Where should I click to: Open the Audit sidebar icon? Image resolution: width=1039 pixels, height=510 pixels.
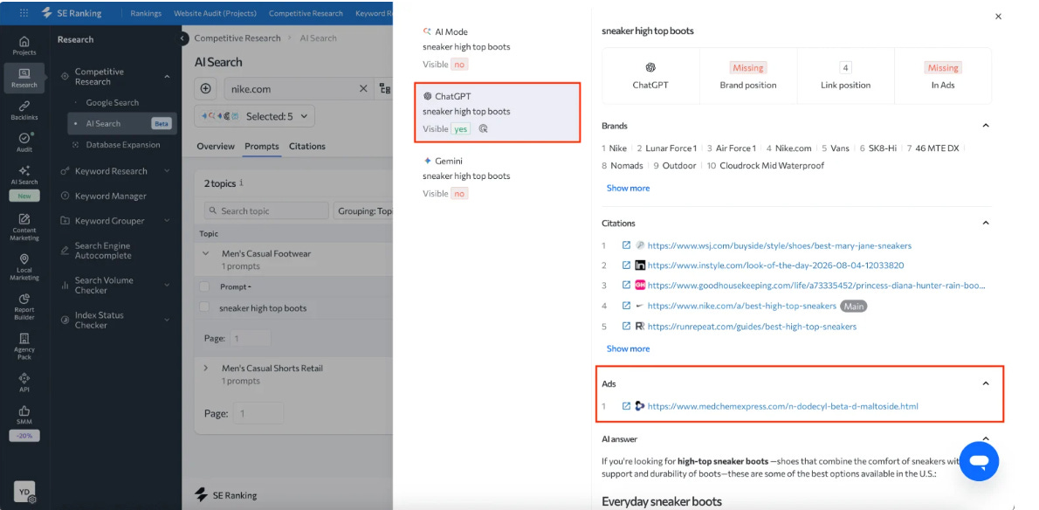(24, 142)
